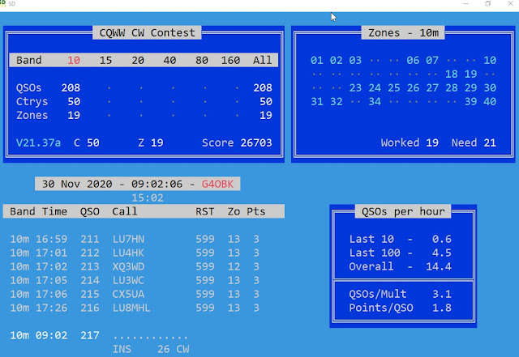Select the 15 band column header
This screenshot has width=519, height=357.
click(105, 60)
